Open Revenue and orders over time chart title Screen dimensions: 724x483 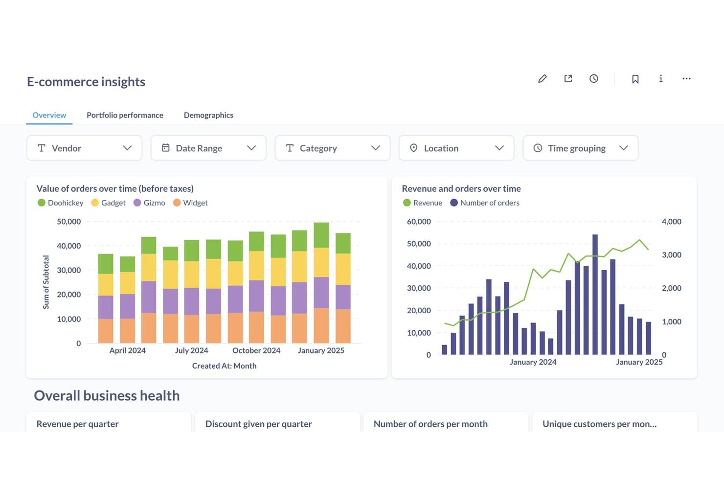tap(461, 188)
